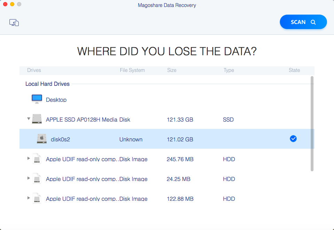
Task: Click the Drives column header
Action: (34, 70)
